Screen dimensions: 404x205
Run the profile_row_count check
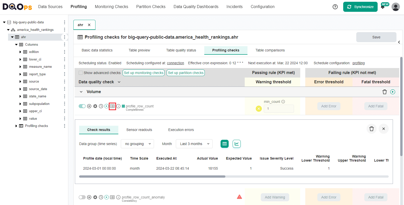tap(107, 106)
